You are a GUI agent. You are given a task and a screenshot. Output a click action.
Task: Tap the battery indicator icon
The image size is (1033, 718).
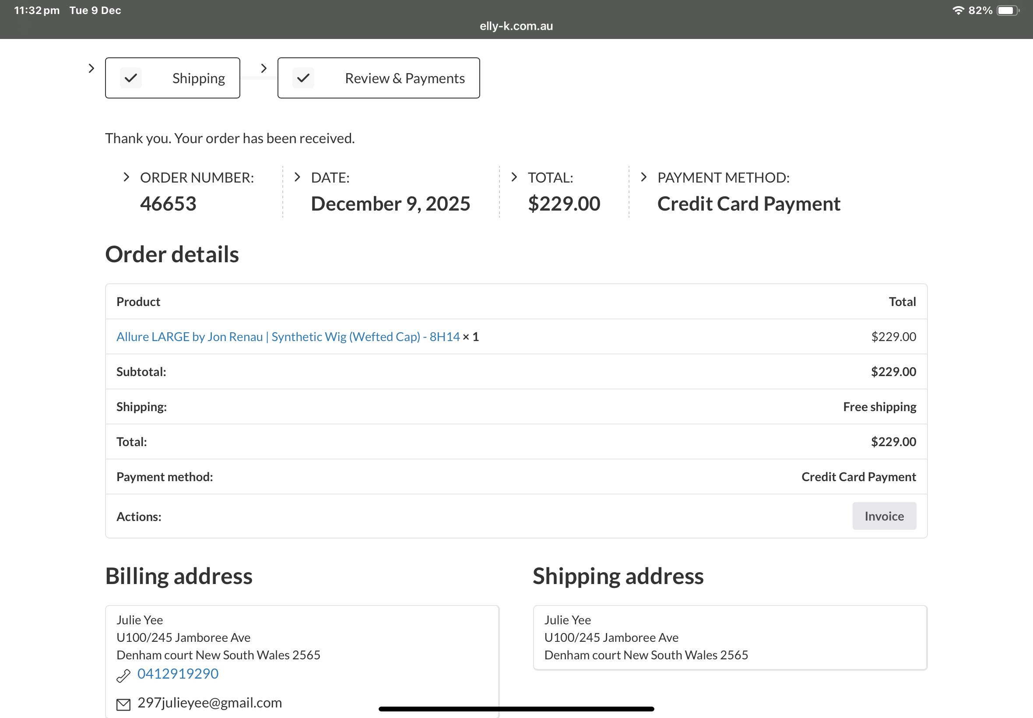click(1007, 11)
